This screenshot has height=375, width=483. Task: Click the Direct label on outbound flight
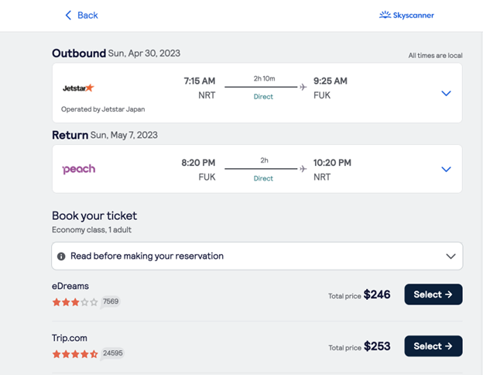click(263, 97)
